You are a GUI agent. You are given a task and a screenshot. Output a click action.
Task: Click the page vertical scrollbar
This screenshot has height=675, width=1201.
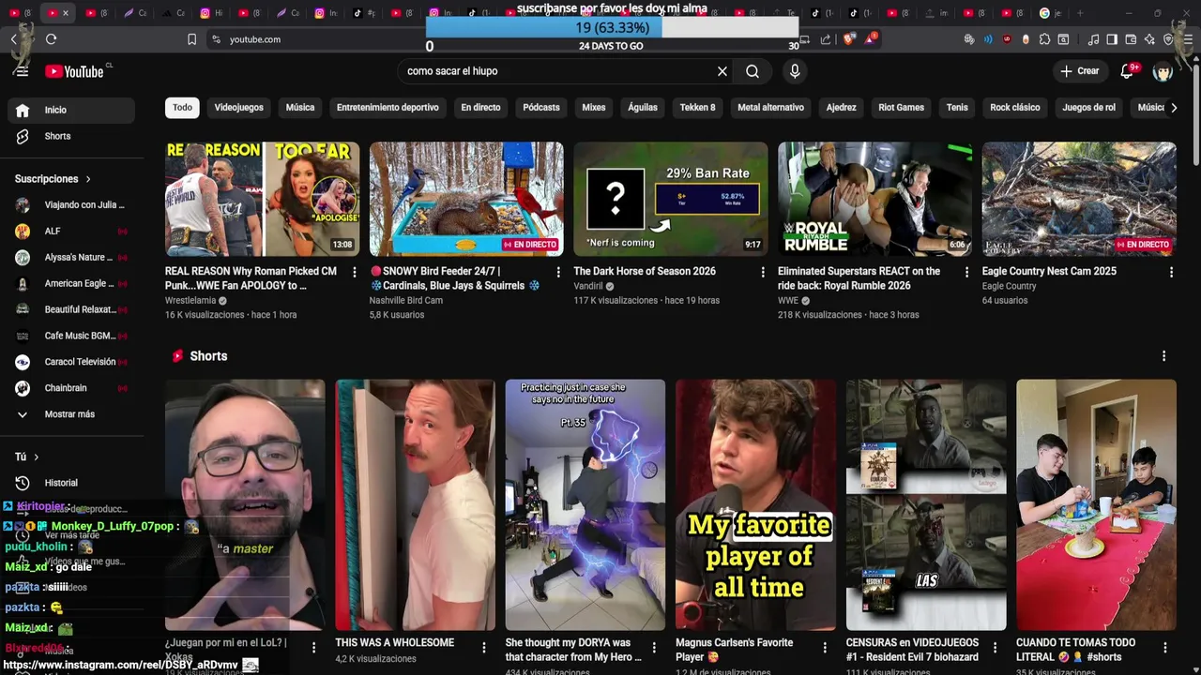tap(1195, 112)
